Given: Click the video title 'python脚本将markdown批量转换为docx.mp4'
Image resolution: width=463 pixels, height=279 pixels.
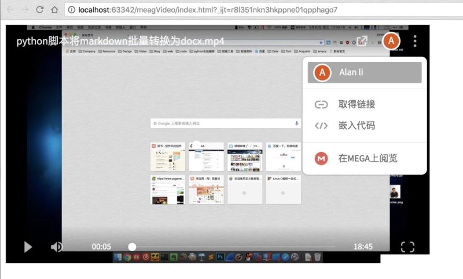Looking at the screenshot, I should pyautogui.click(x=120, y=41).
